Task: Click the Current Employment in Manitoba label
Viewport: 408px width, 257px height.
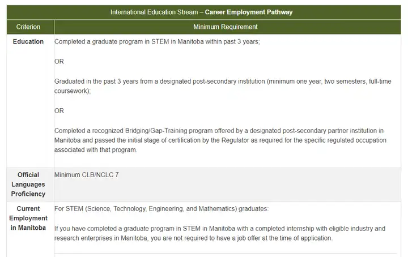Action: point(28,218)
